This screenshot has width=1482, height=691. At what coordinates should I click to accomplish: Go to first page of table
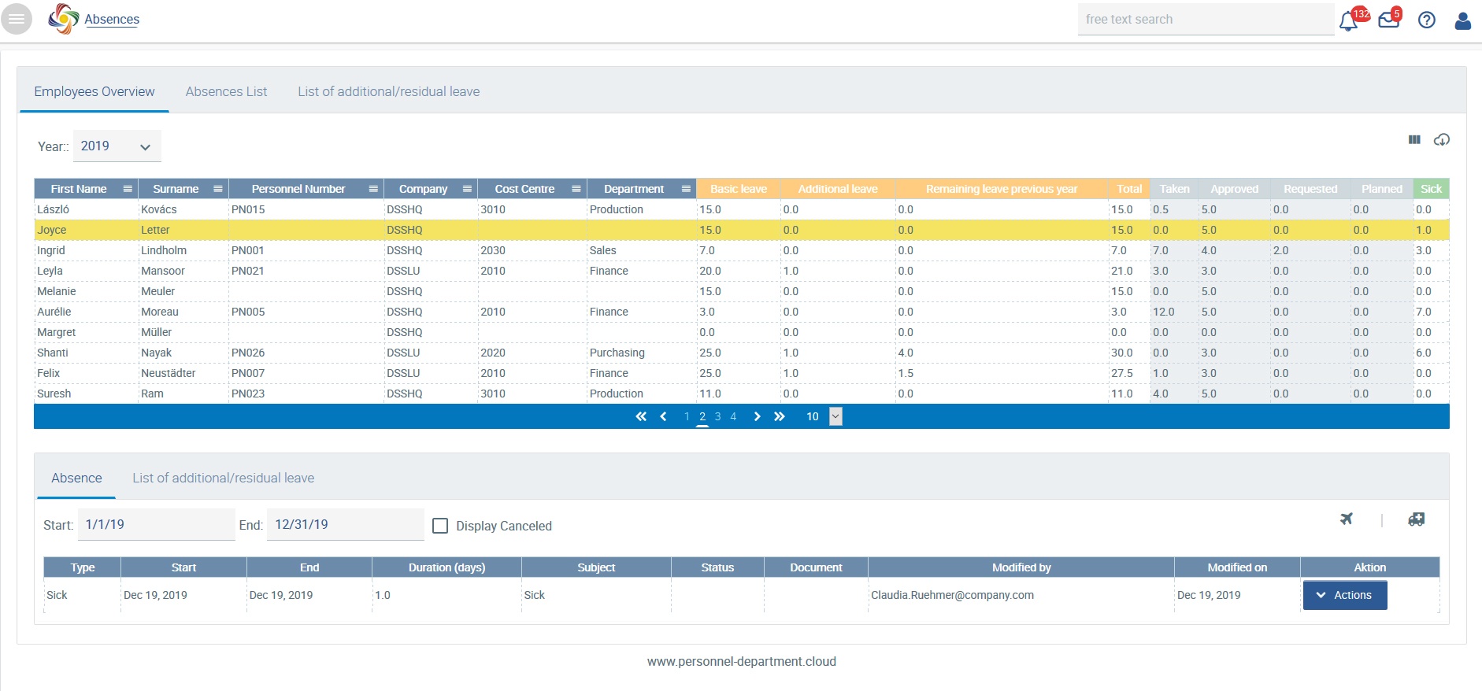[641, 416]
